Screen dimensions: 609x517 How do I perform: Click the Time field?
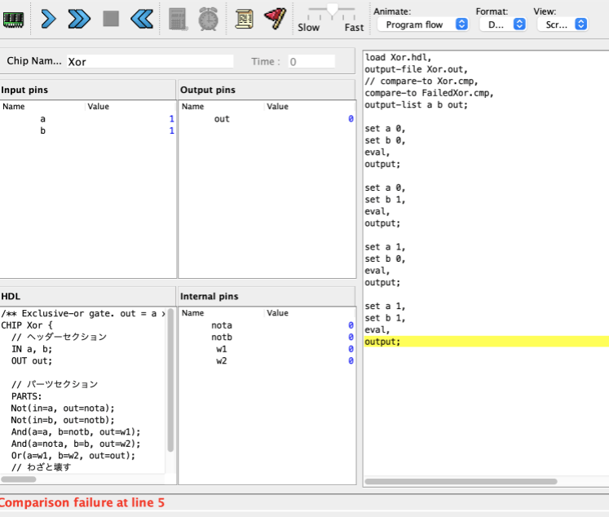311,61
